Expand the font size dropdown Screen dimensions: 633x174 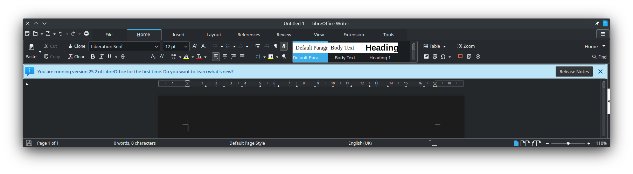186,47
